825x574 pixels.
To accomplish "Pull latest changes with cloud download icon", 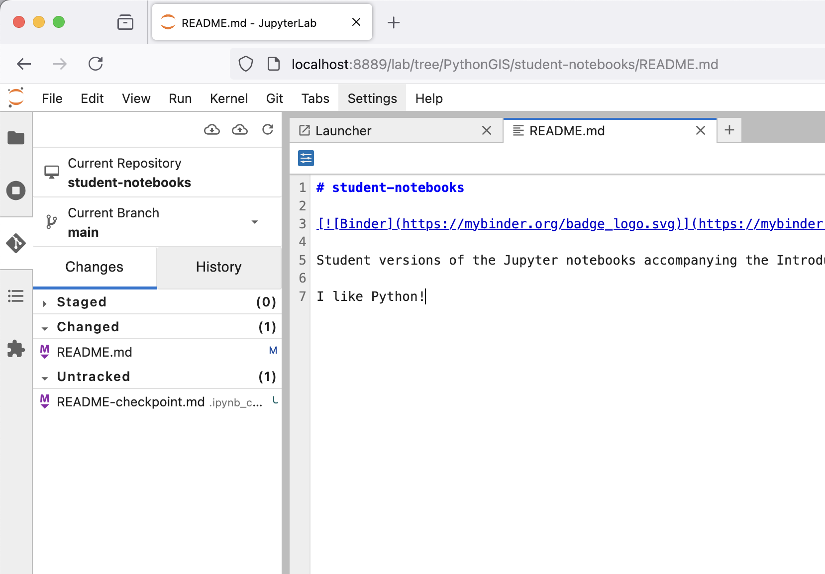I will point(212,130).
